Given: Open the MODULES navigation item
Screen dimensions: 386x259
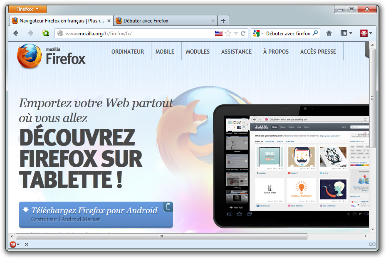Looking at the screenshot, I should pyautogui.click(x=198, y=52).
